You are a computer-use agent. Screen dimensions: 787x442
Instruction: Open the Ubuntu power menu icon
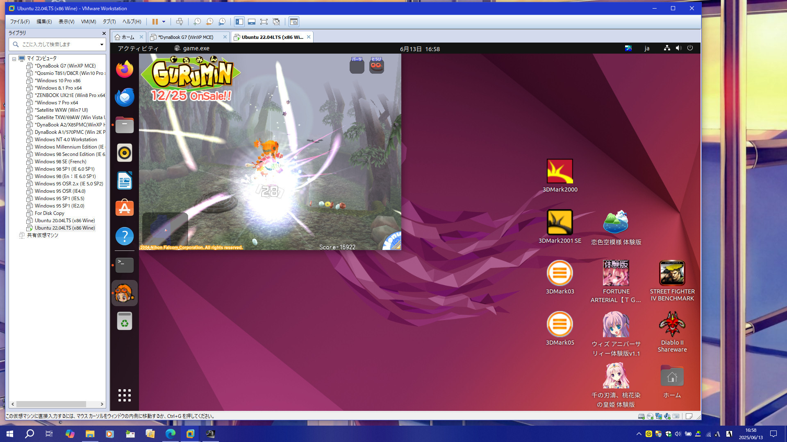[x=690, y=48]
